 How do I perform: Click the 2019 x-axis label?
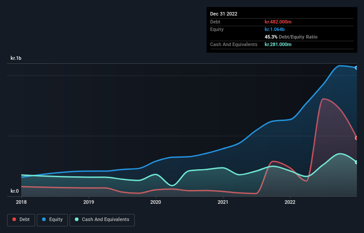[89, 202]
